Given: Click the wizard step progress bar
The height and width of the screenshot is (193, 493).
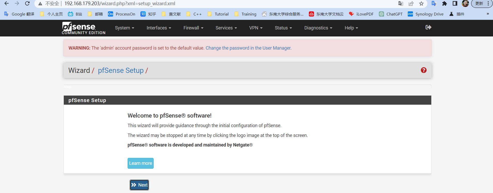Looking at the screenshot, I should click(247, 87).
